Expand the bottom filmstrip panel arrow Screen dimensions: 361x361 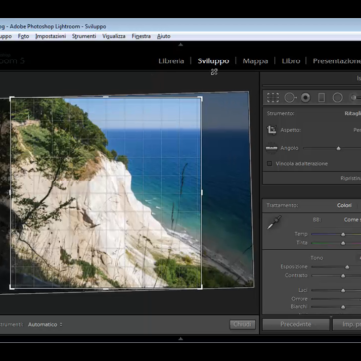coord(180,339)
